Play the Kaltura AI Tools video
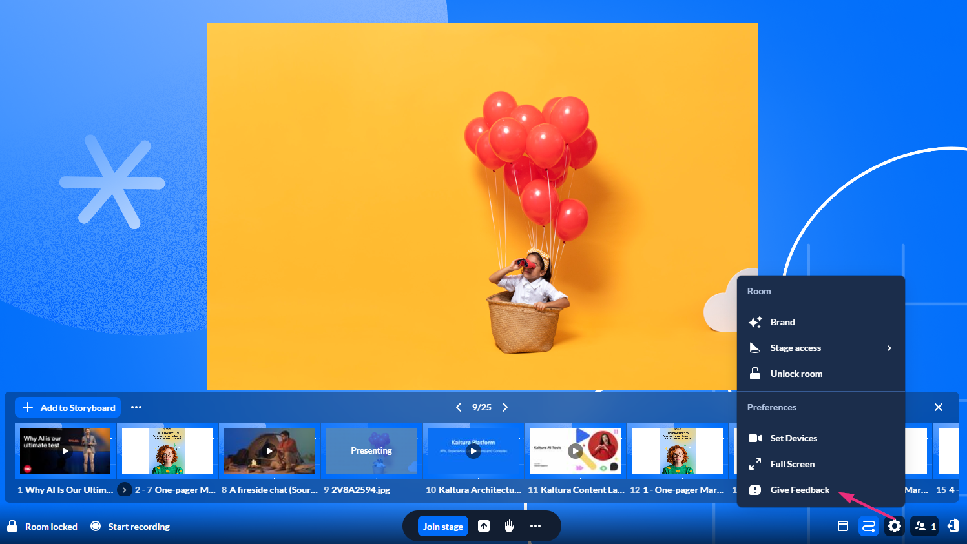This screenshot has height=544, width=967. (575, 451)
